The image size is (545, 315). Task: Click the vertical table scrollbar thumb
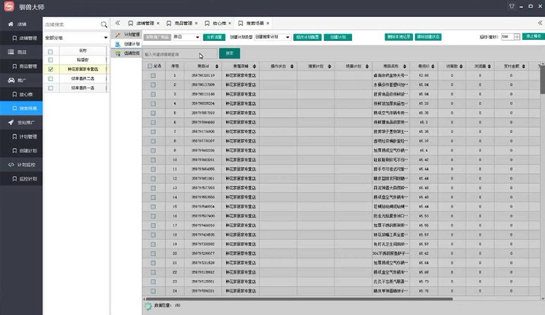(543, 80)
